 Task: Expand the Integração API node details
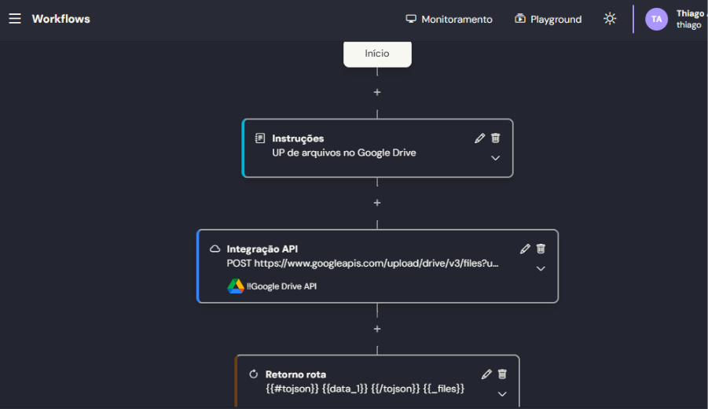click(541, 268)
